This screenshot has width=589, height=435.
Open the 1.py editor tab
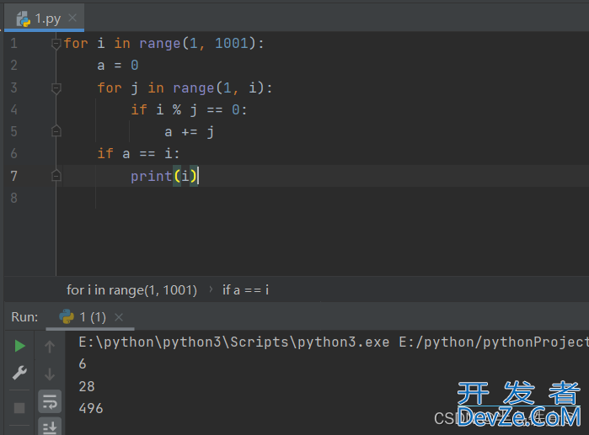pyautogui.click(x=44, y=18)
